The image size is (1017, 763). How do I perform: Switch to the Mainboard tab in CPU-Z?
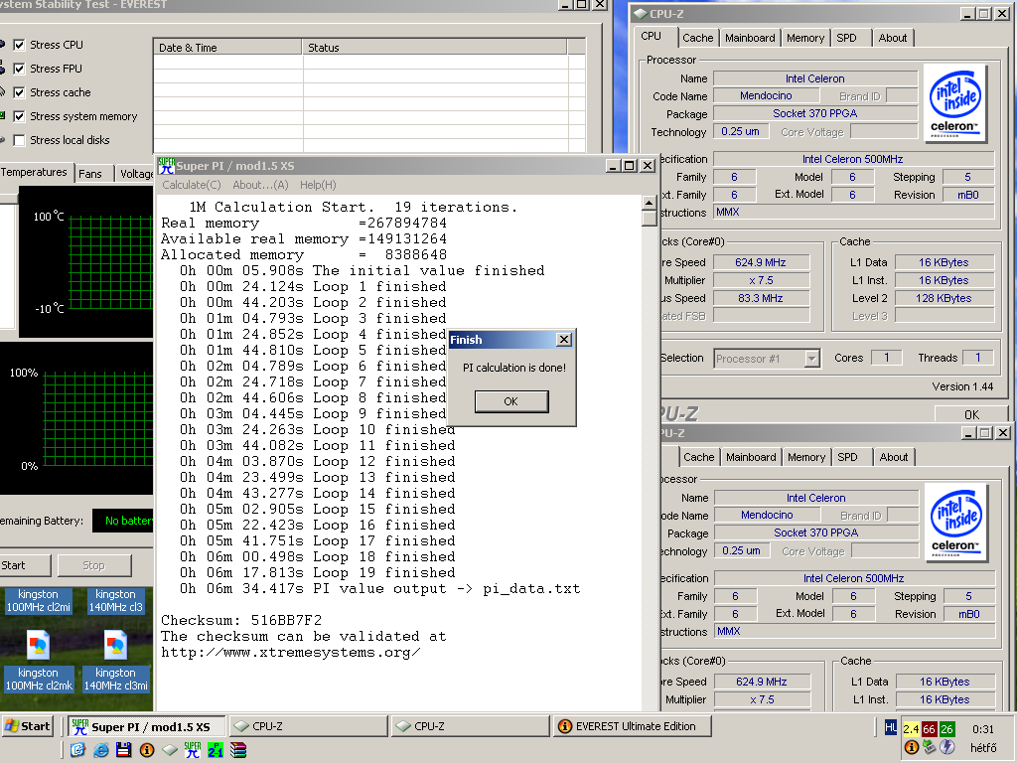(x=750, y=38)
